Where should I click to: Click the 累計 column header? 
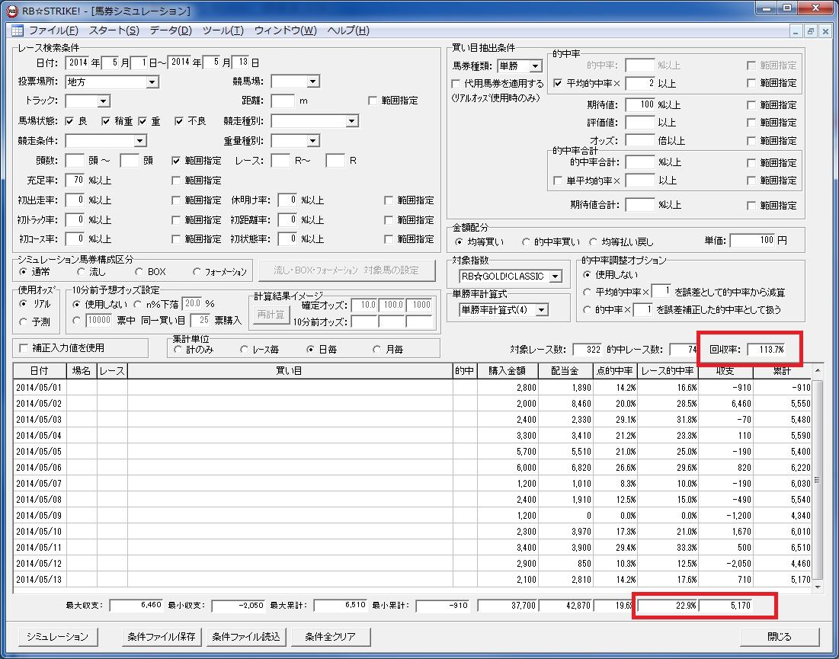coord(782,371)
